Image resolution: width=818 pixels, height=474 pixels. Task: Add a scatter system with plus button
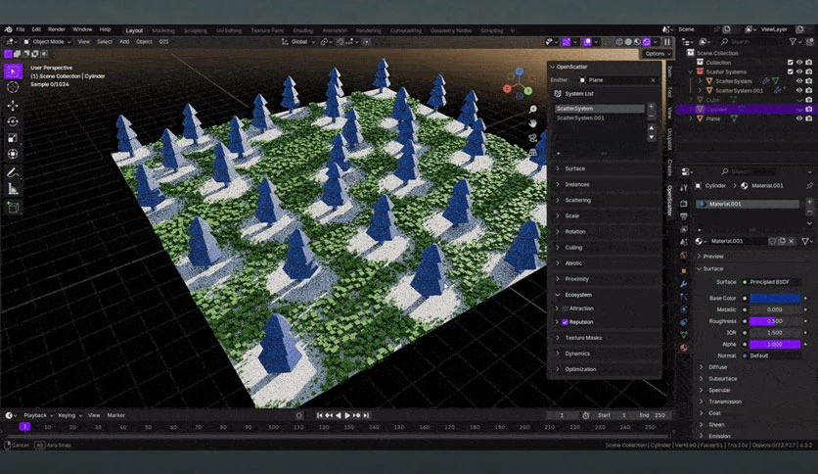[652, 106]
